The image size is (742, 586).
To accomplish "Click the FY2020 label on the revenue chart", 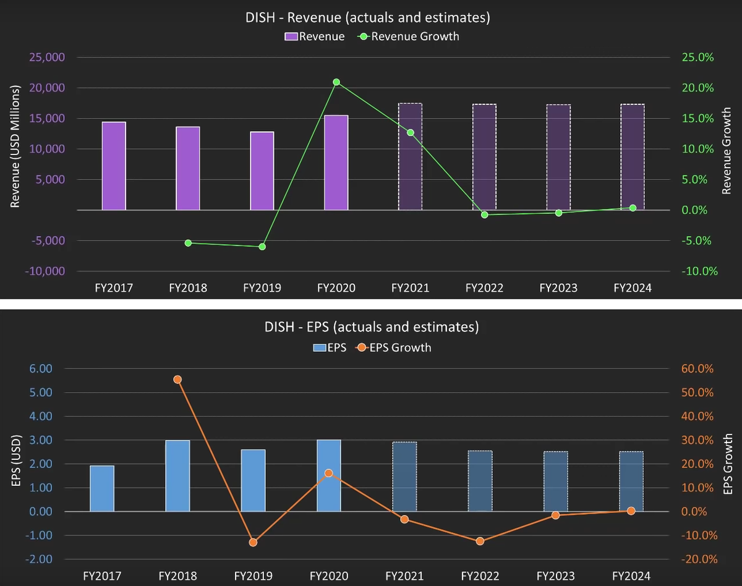I will click(336, 288).
